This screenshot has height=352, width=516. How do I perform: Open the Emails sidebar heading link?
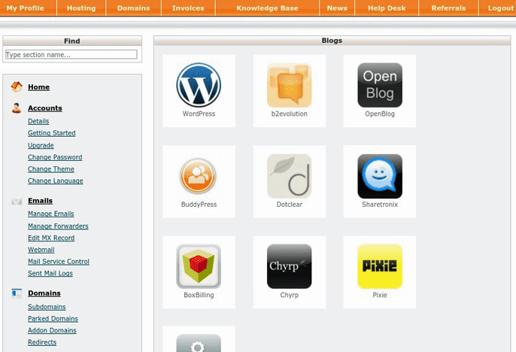pyautogui.click(x=40, y=201)
